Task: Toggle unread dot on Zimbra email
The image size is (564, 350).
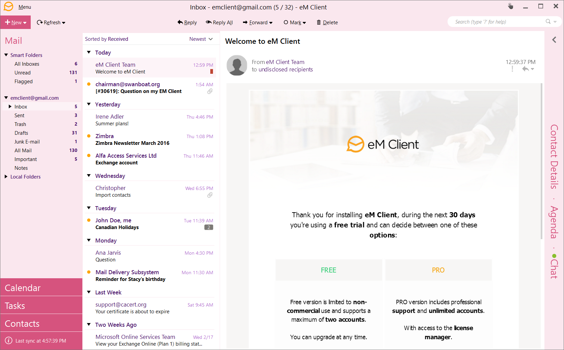Action: (x=89, y=136)
